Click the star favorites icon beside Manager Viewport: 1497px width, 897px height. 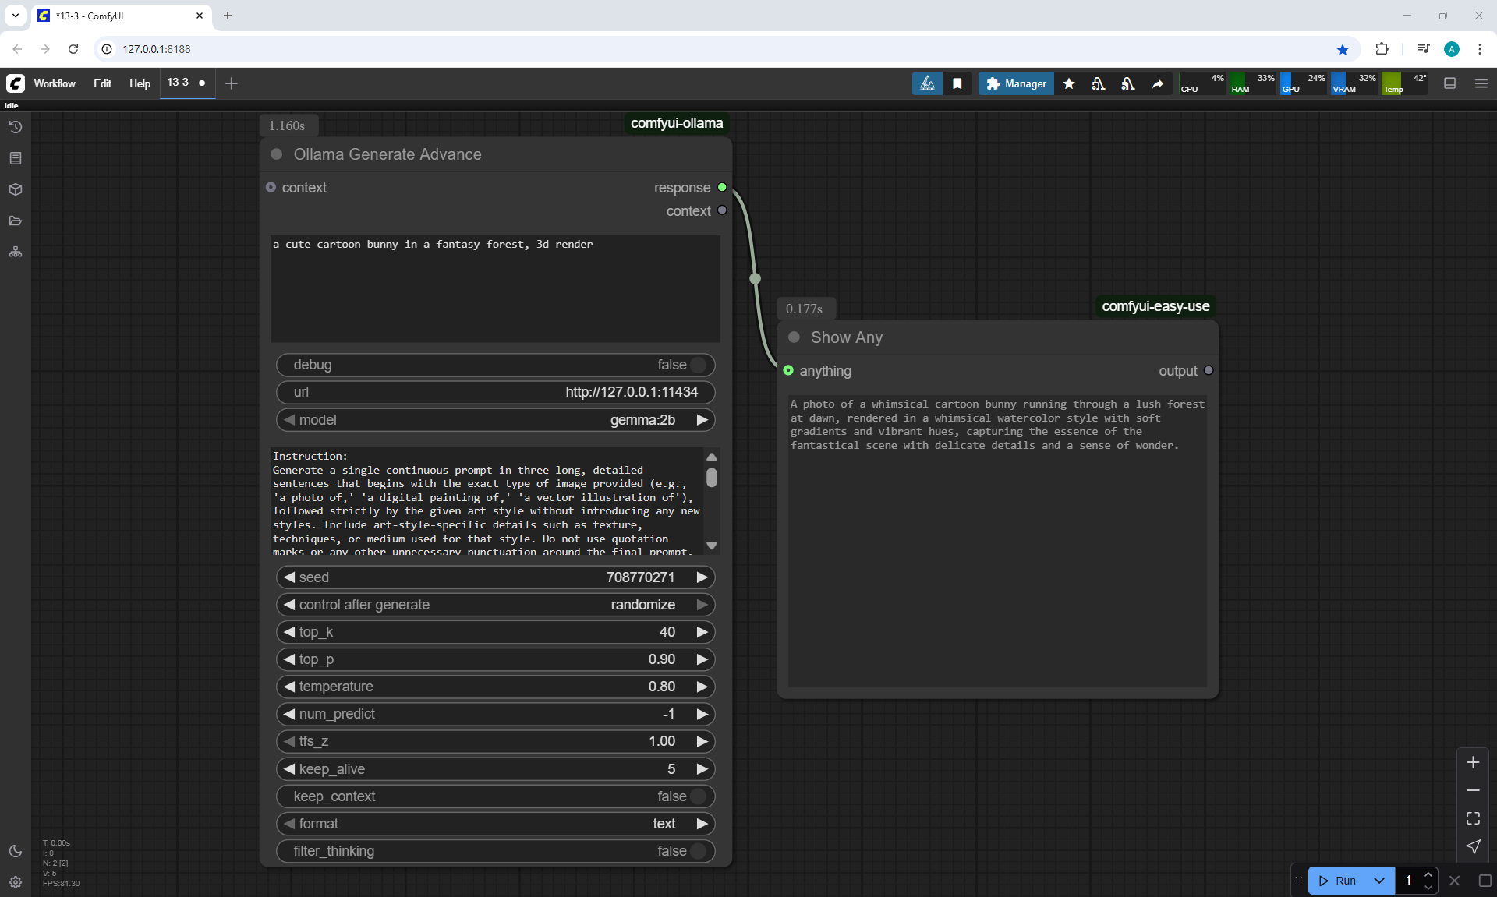[1069, 83]
